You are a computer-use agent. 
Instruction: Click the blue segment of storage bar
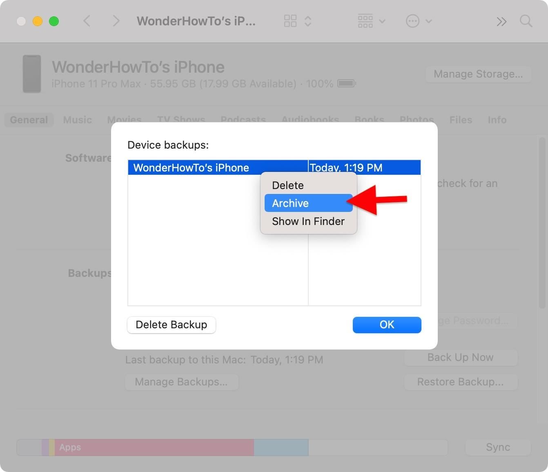tap(281, 448)
